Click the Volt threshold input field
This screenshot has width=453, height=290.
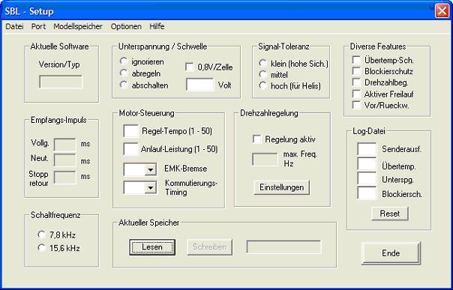(x=200, y=85)
